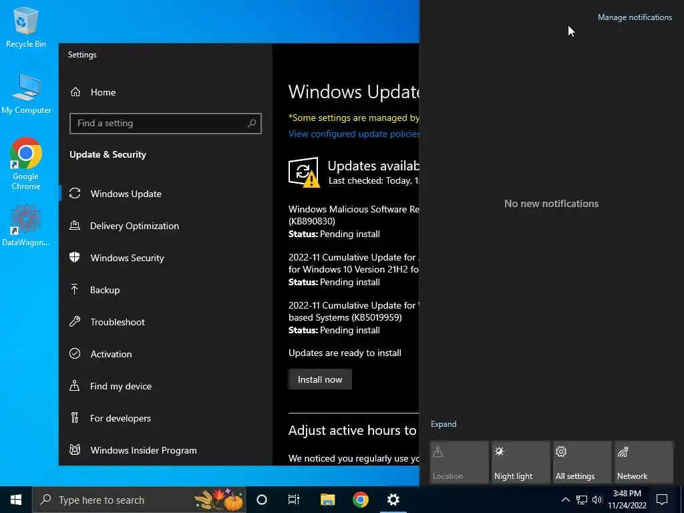Viewport: 684px width, 513px height.
Task: Click the Adjust active hours heading
Action: point(353,430)
